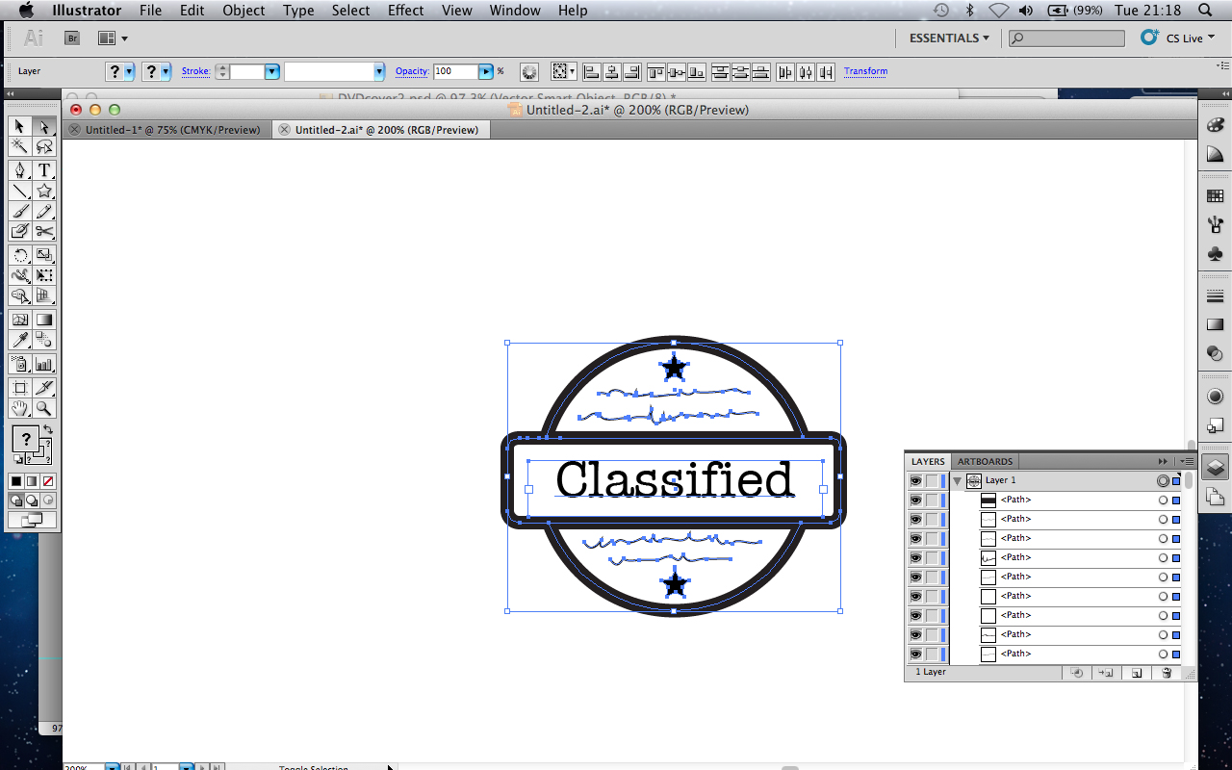The image size is (1232, 770).
Task: Open the Stroke weight dropdown
Action: pyautogui.click(x=270, y=71)
